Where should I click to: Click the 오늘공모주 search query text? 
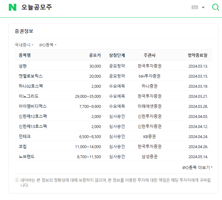coord(37,7)
